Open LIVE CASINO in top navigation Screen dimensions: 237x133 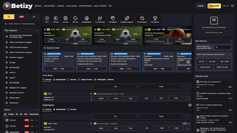click(x=71, y=6)
